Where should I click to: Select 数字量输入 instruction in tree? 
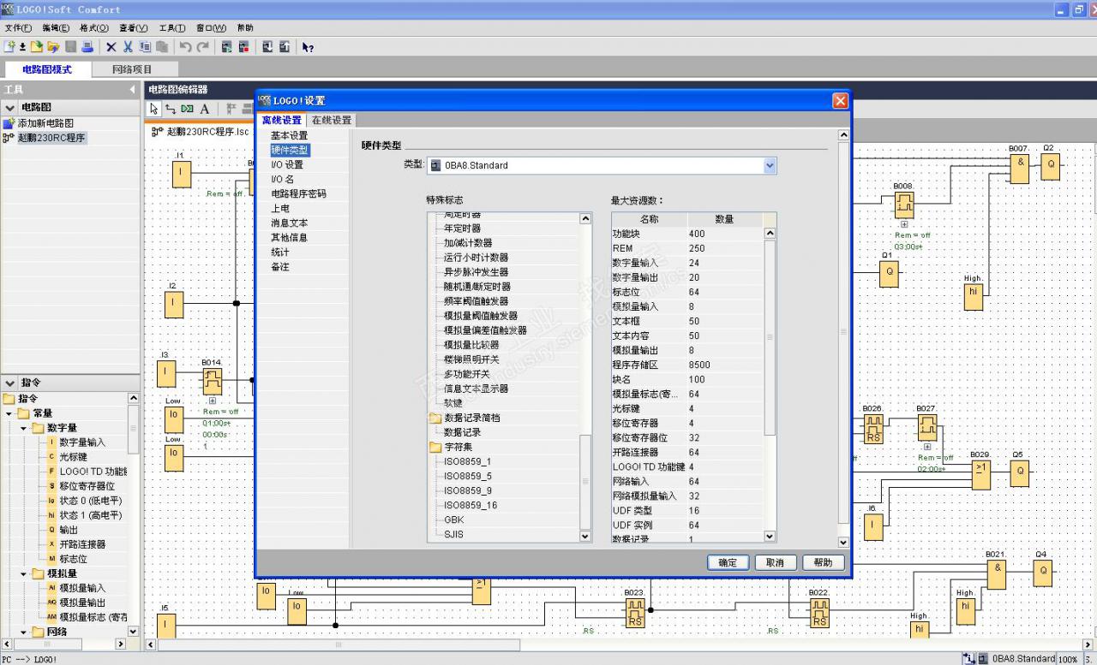pyautogui.click(x=82, y=442)
